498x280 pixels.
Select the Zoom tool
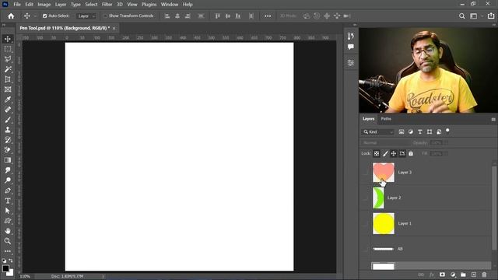(8, 241)
